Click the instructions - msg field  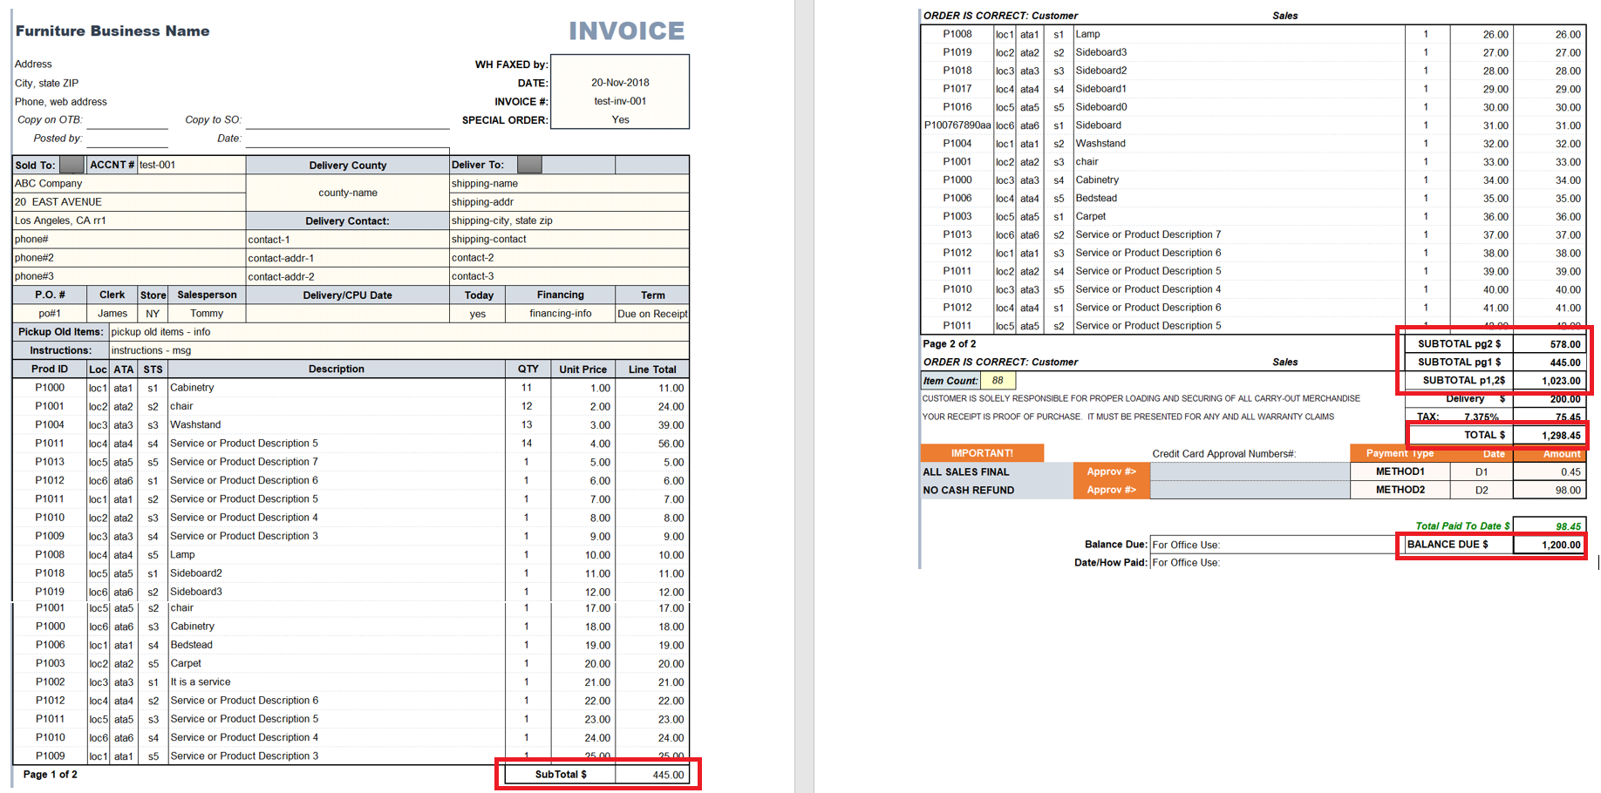tap(399, 350)
